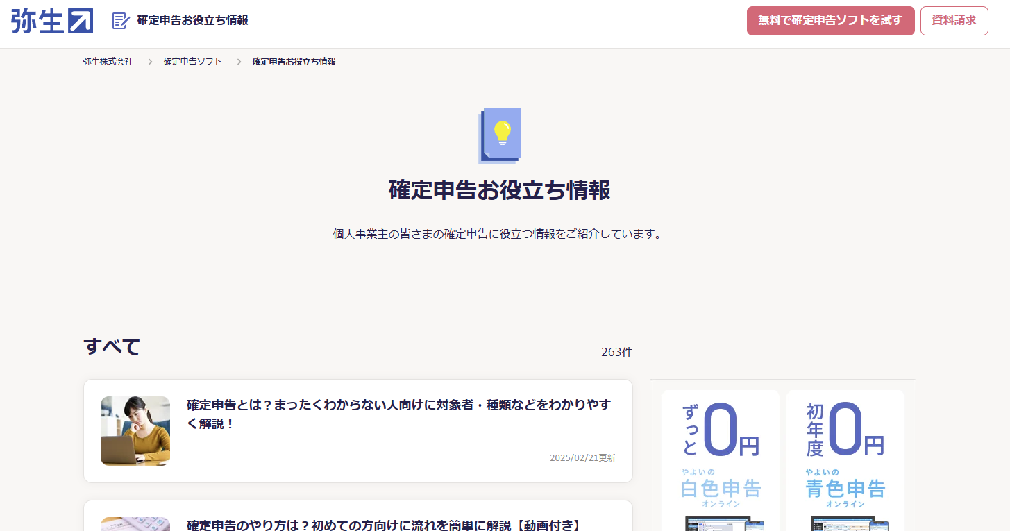
Task: Open the 確定申告ソフト breadcrumb link
Action: tap(192, 61)
